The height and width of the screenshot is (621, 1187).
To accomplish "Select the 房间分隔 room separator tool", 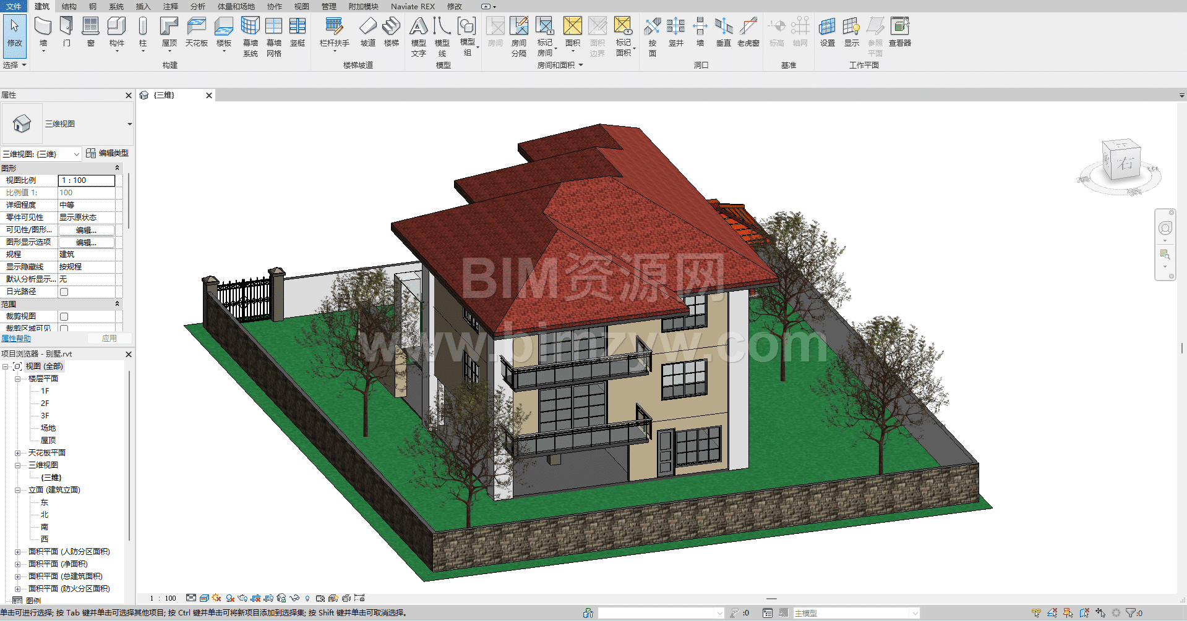I will pyautogui.click(x=519, y=36).
